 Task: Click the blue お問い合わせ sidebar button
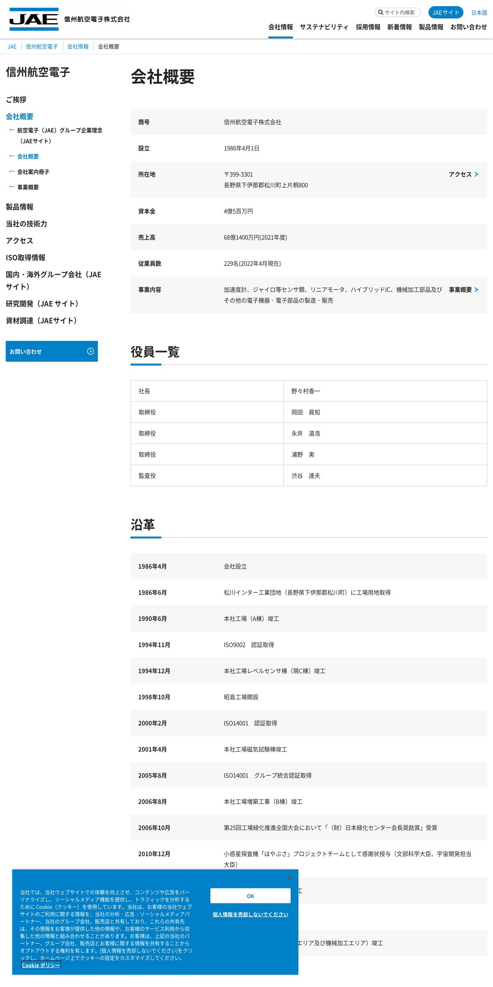[52, 351]
